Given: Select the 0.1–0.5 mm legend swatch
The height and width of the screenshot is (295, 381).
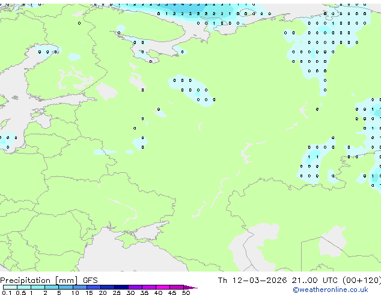Looking at the screenshot, I should click(10, 287).
